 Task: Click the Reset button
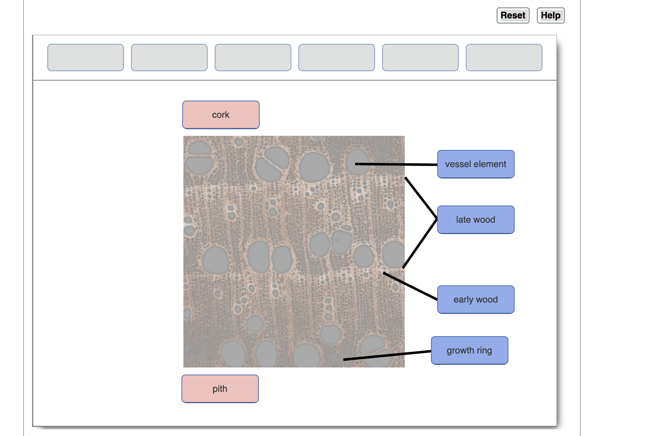(x=513, y=15)
